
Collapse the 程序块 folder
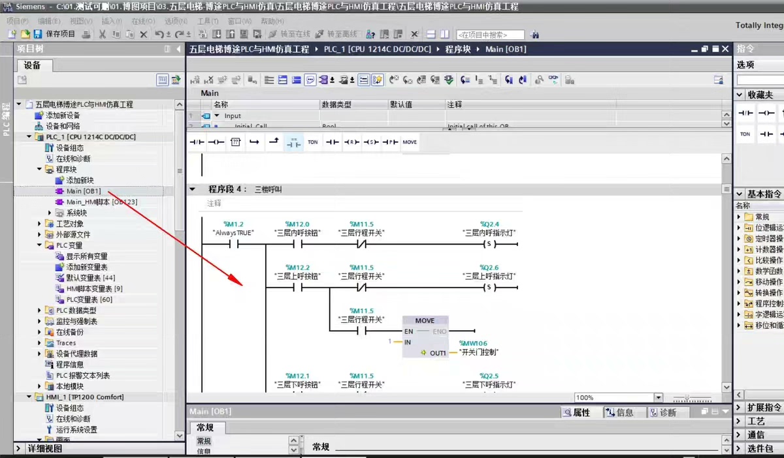coord(39,170)
